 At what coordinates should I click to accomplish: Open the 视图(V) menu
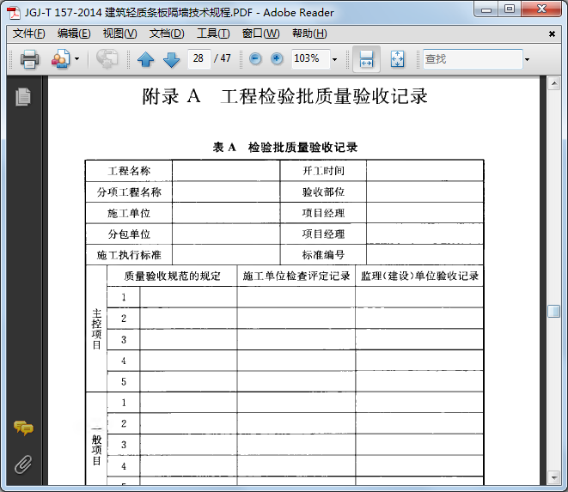(x=119, y=33)
